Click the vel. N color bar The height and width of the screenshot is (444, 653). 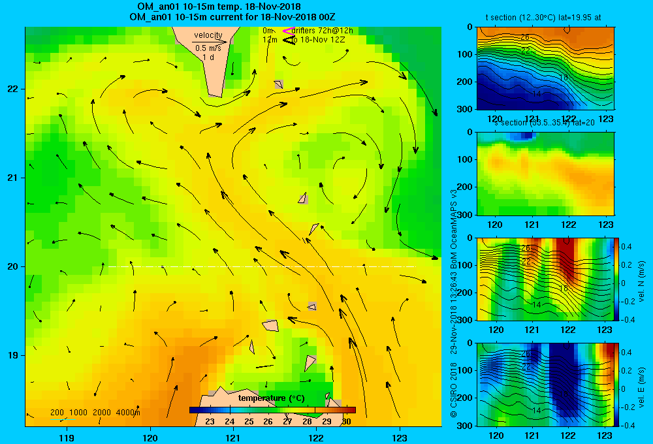pos(617,279)
